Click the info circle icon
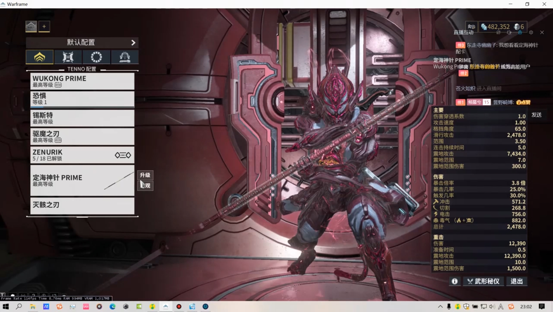 click(x=455, y=281)
